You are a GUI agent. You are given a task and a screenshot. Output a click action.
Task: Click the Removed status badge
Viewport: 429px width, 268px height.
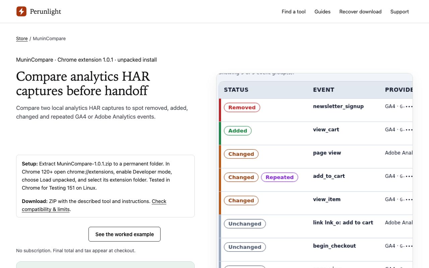coord(242,108)
